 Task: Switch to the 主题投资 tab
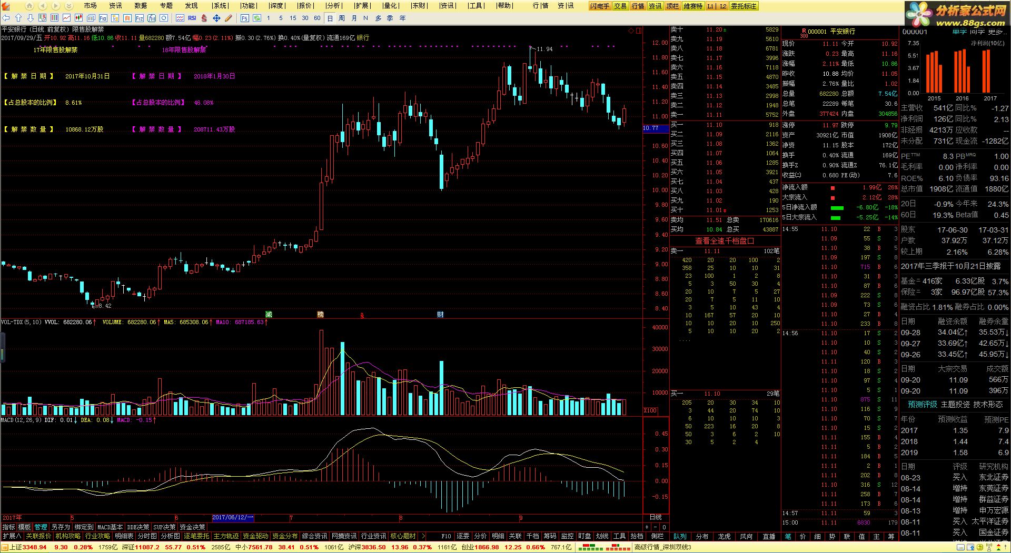pyautogui.click(x=955, y=404)
